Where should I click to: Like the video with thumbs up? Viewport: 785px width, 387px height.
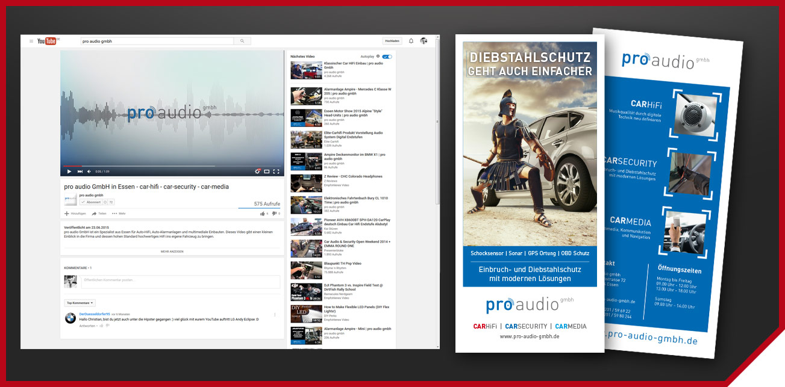click(x=264, y=213)
